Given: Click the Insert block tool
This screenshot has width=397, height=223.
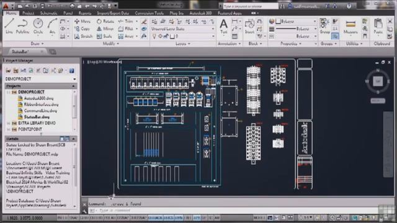Looking at the screenshot, I should (249, 26).
